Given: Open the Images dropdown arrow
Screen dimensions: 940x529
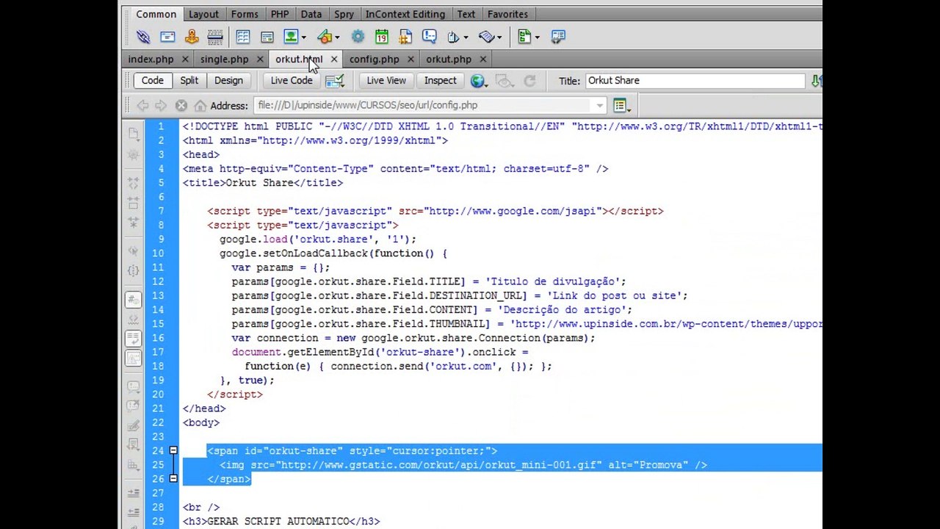Looking at the screenshot, I should pos(303,37).
